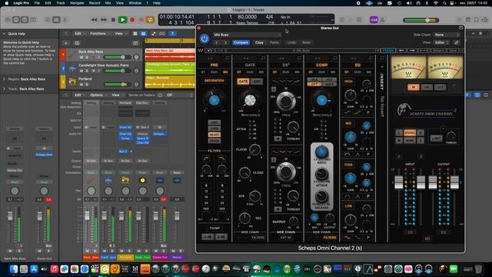Click the Candlelight Glow Acoustic Piano track icon

[72, 68]
